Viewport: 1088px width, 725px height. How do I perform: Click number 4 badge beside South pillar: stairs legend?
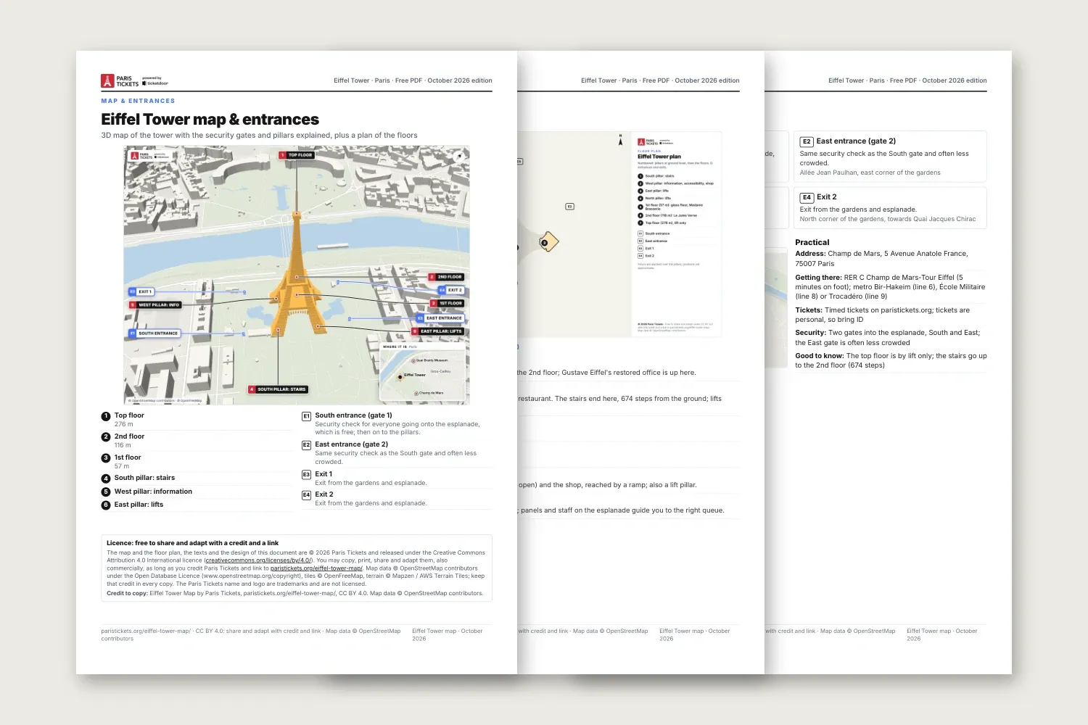106,478
